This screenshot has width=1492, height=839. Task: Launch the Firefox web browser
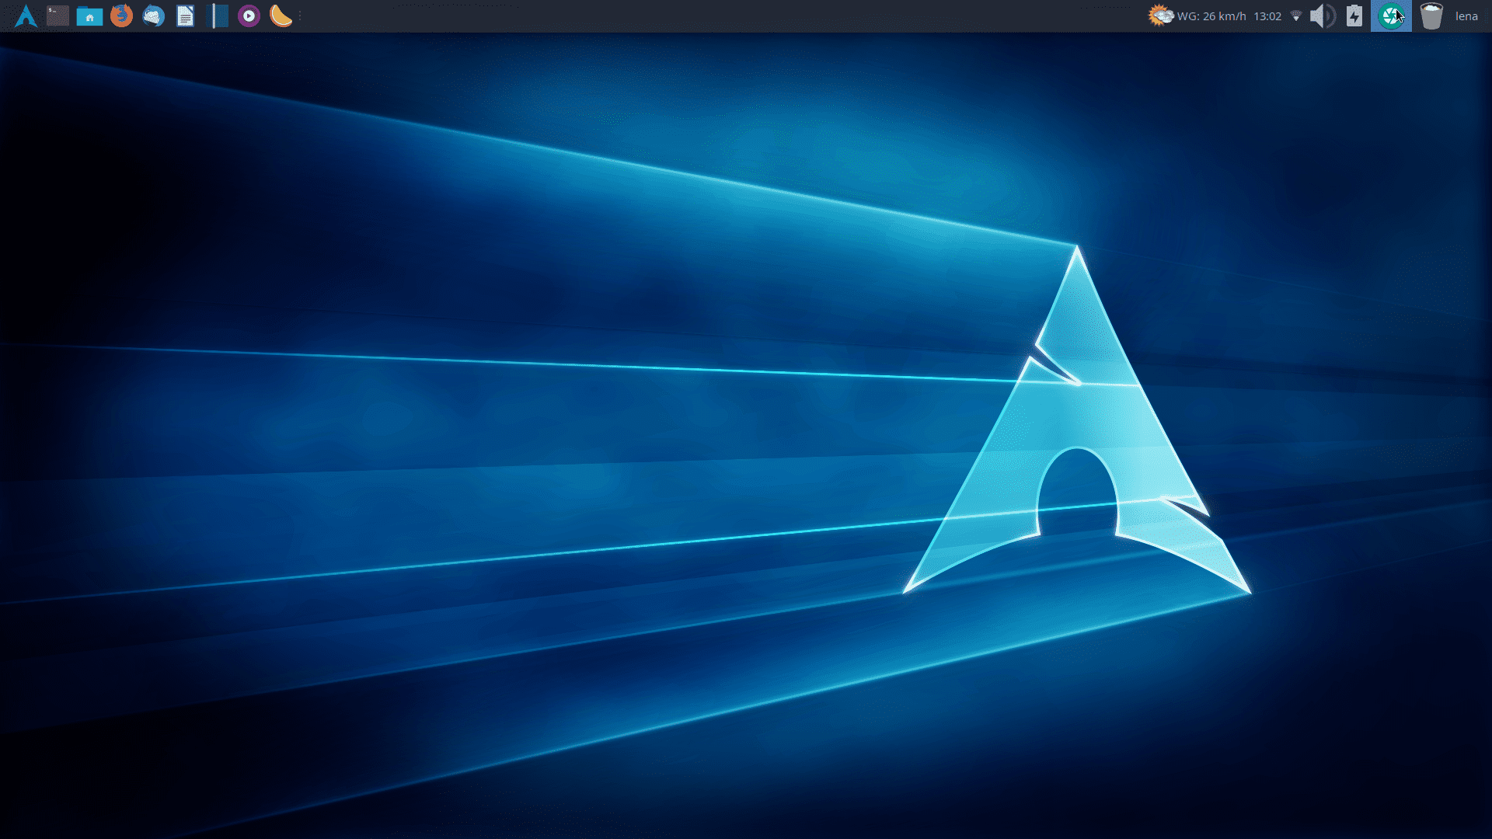click(x=121, y=16)
